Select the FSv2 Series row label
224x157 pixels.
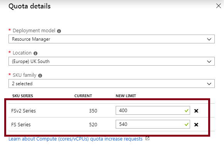(x=24, y=111)
